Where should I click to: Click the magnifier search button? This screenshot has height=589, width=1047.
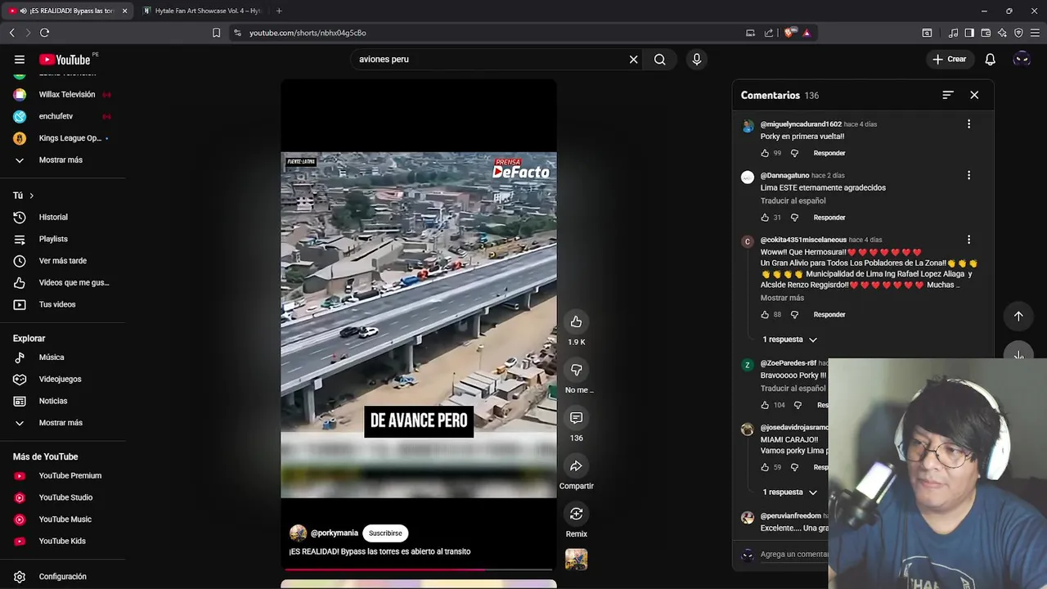coord(660,59)
